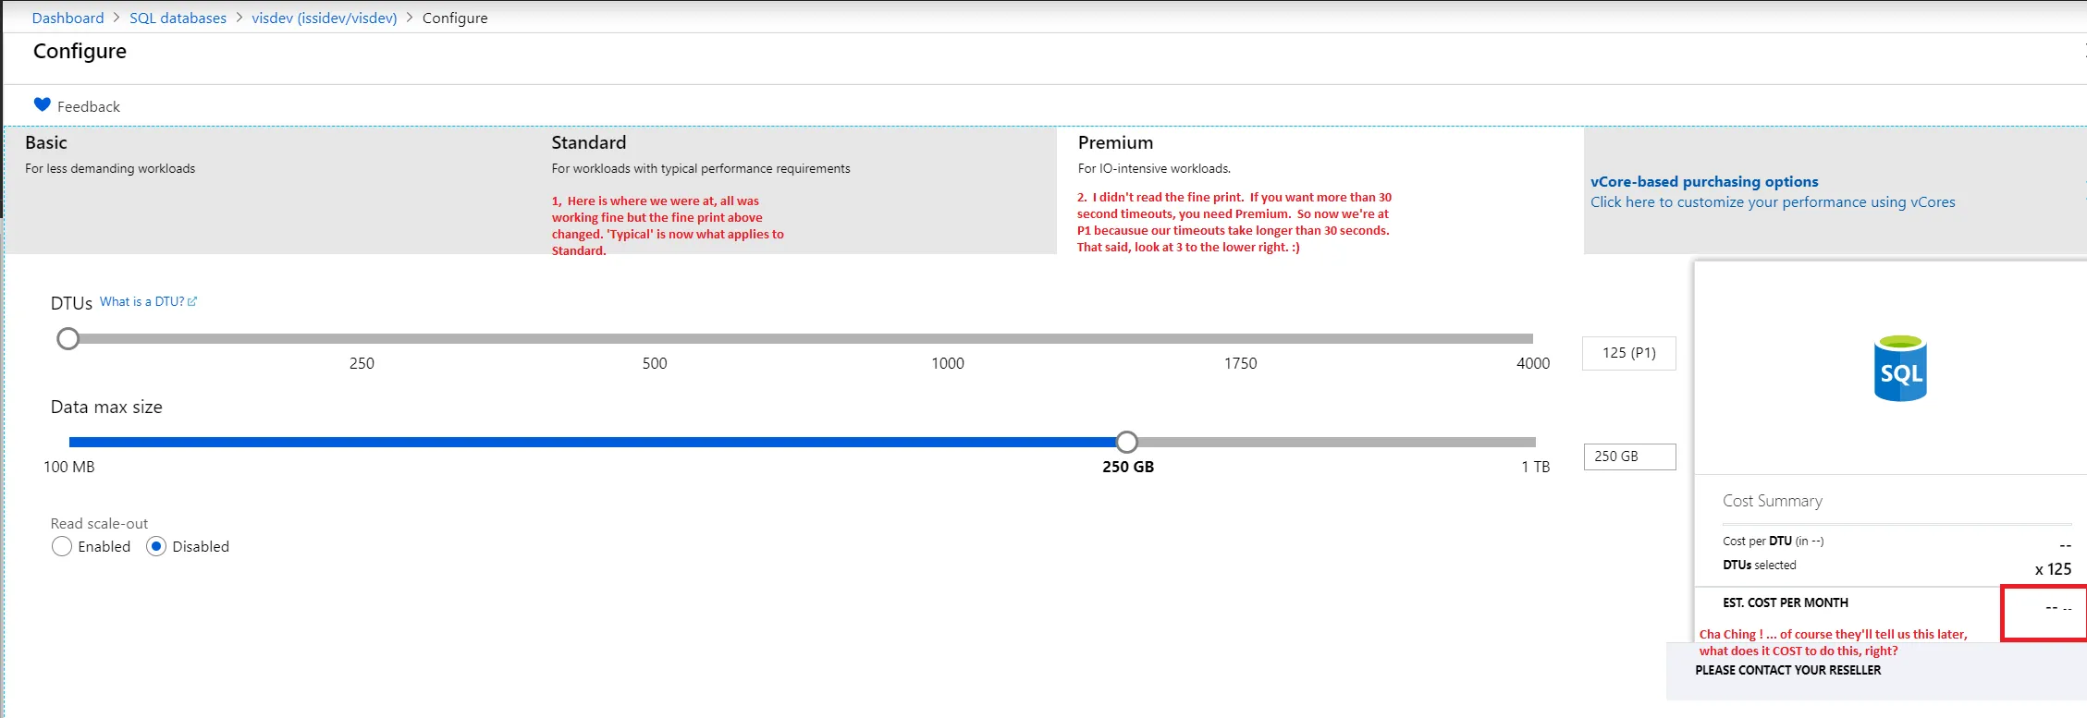Viewport: 2087px width, 718px height.
Task: Click the Feedback button
Action: coord(77,106)
